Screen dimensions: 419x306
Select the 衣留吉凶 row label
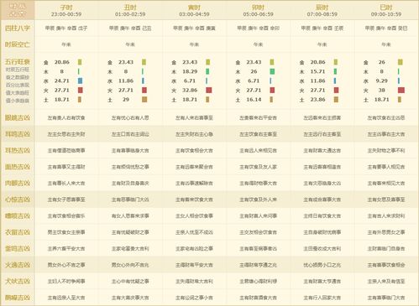click(x=18, y=232)
